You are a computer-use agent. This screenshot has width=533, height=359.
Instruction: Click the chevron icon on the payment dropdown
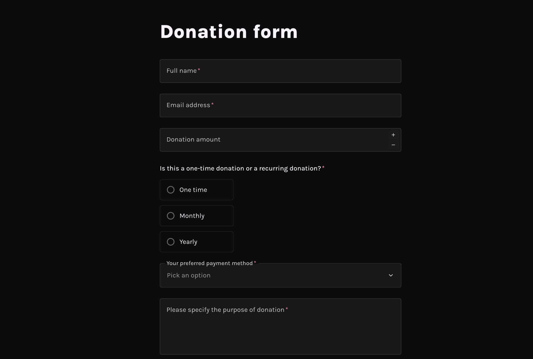391,275
